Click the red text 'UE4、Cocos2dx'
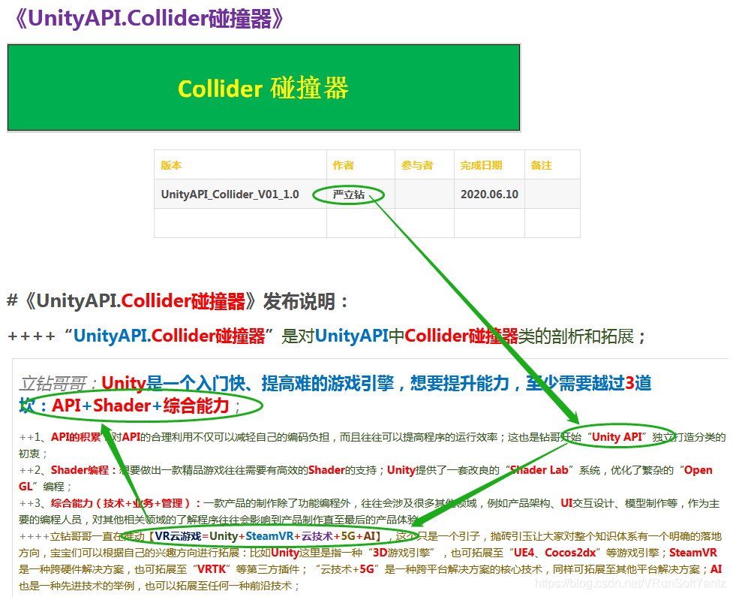The height and width of the screenshot is (597, 733). (555, 553)
